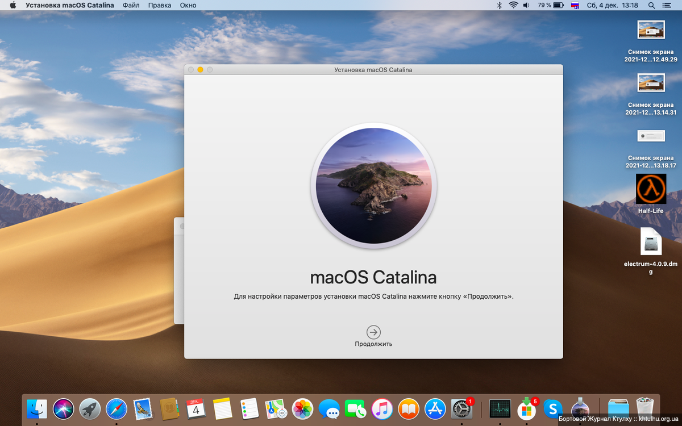682x426 pixels.
Task: Launch the App Store
Action: pos(435,408)
